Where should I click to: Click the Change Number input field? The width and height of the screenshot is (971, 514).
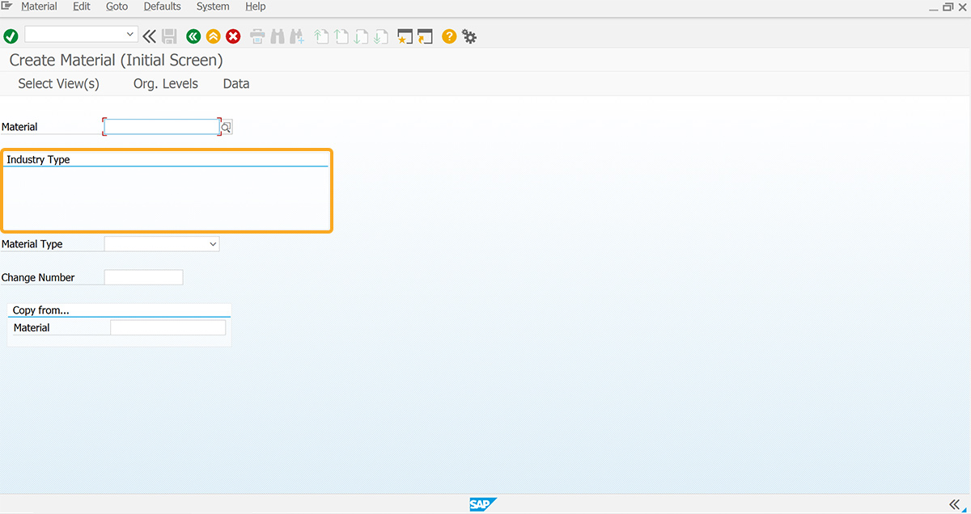[144, 277]
